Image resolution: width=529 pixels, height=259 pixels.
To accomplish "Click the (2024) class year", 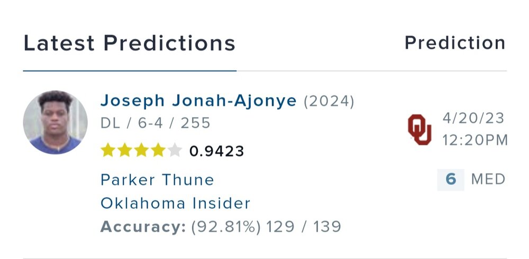I will (329, 100).
